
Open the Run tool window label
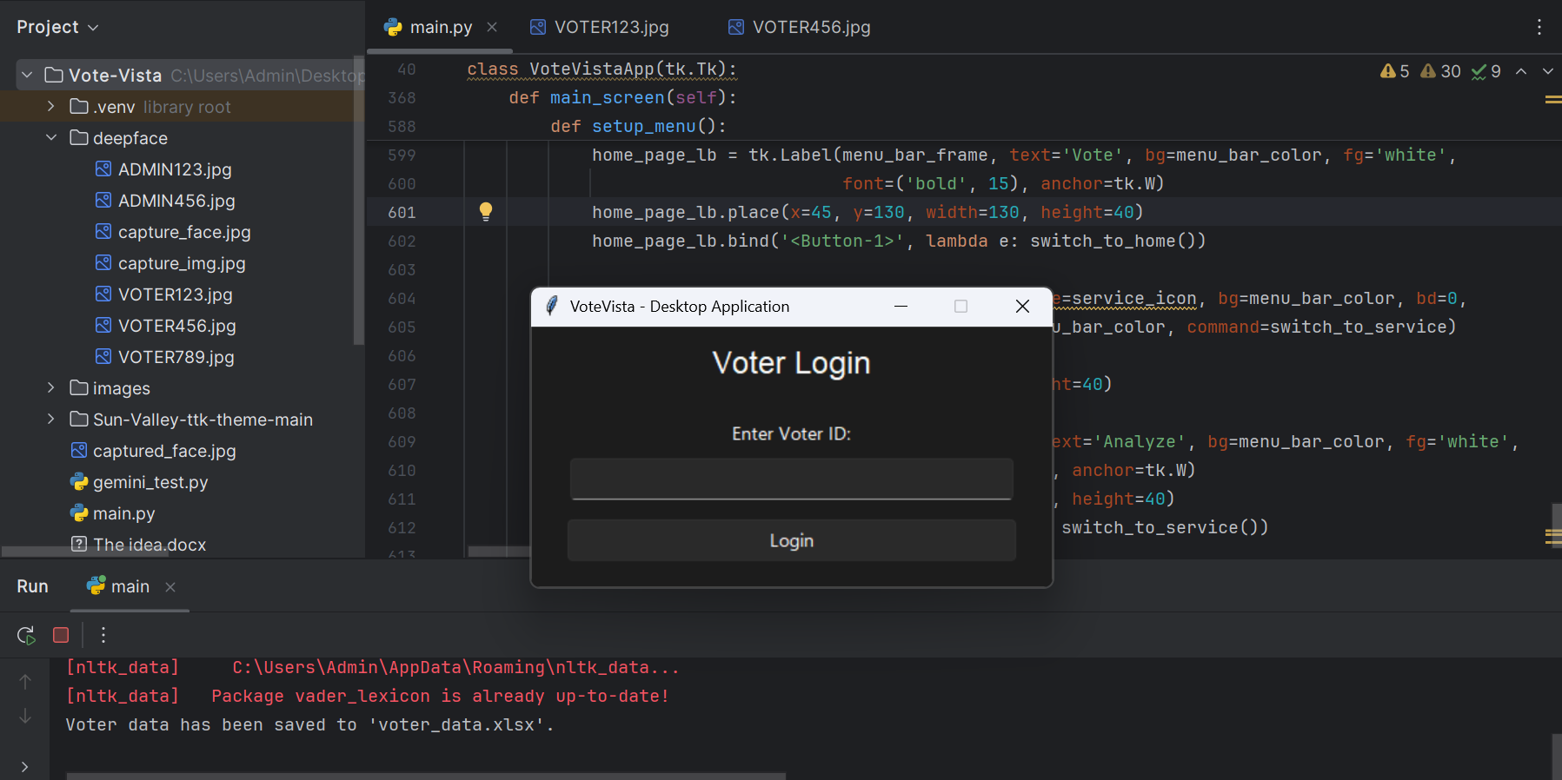pos(32,586)
